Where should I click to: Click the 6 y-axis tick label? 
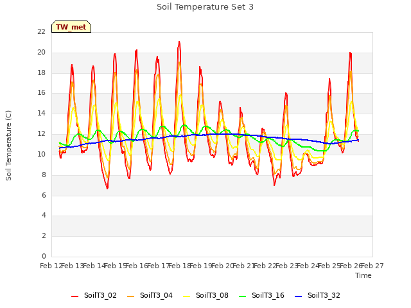(x=44, y=195)
